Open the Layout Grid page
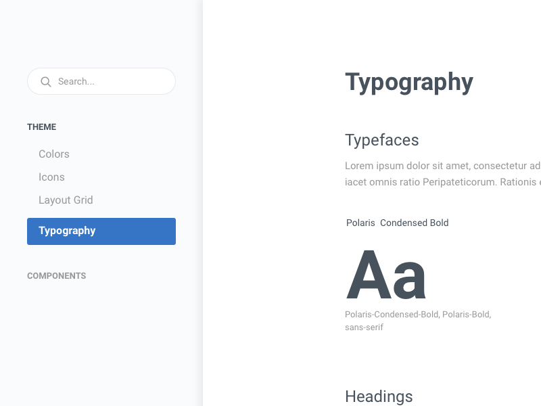541x406 pixels. [x=66, y=200]
